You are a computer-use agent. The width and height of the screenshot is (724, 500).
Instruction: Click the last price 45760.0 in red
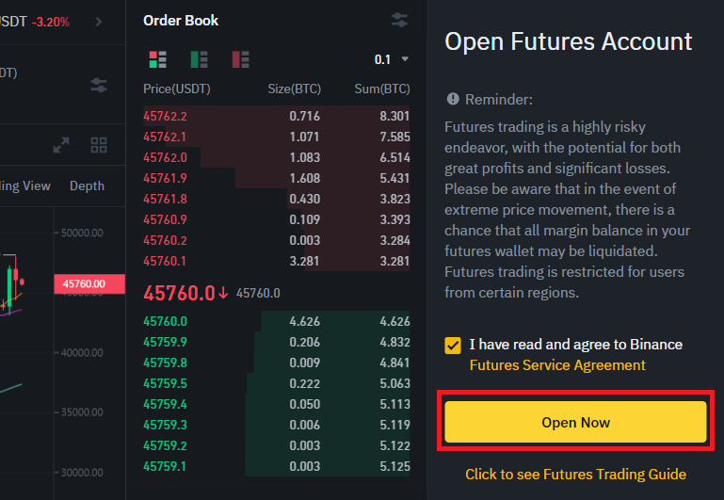click(x=179, y=293)
